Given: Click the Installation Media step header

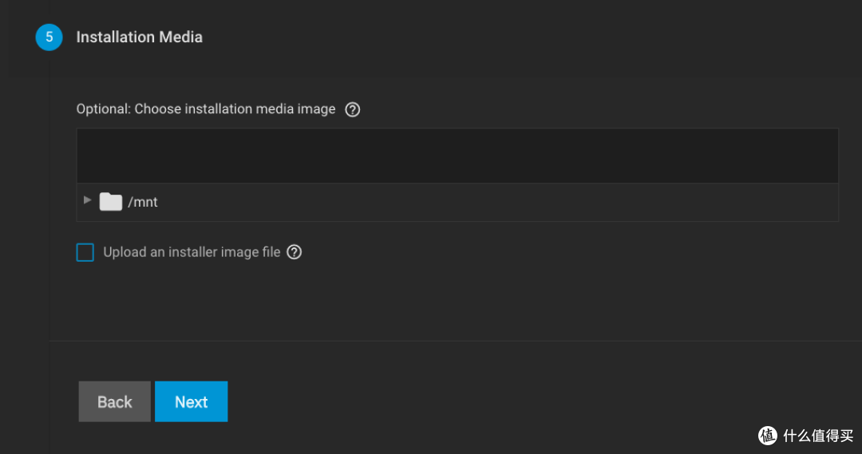Looking at the screenshot, I should point(139,38).
